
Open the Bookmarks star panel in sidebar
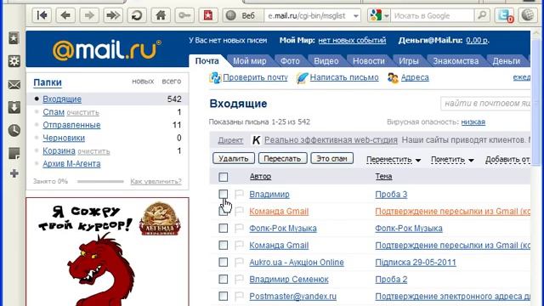pyautogui.click(x=14, y=37)
